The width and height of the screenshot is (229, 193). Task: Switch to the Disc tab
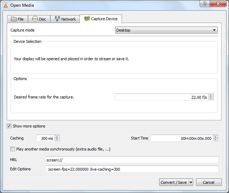click(39, 19)
